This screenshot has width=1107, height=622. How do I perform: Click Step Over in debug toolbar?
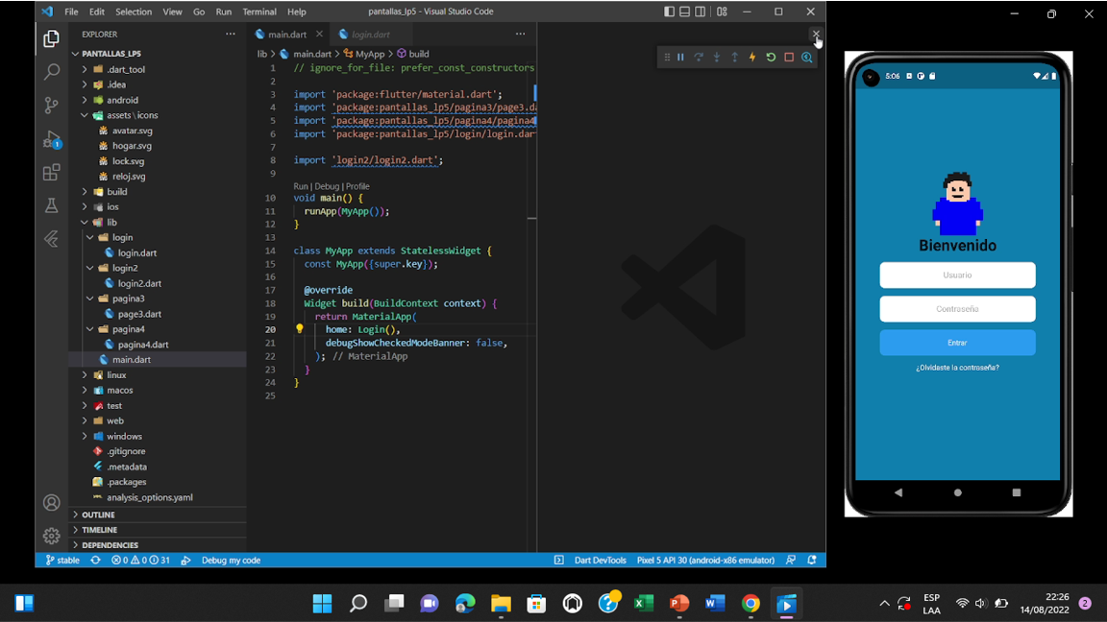pos(699,58)
